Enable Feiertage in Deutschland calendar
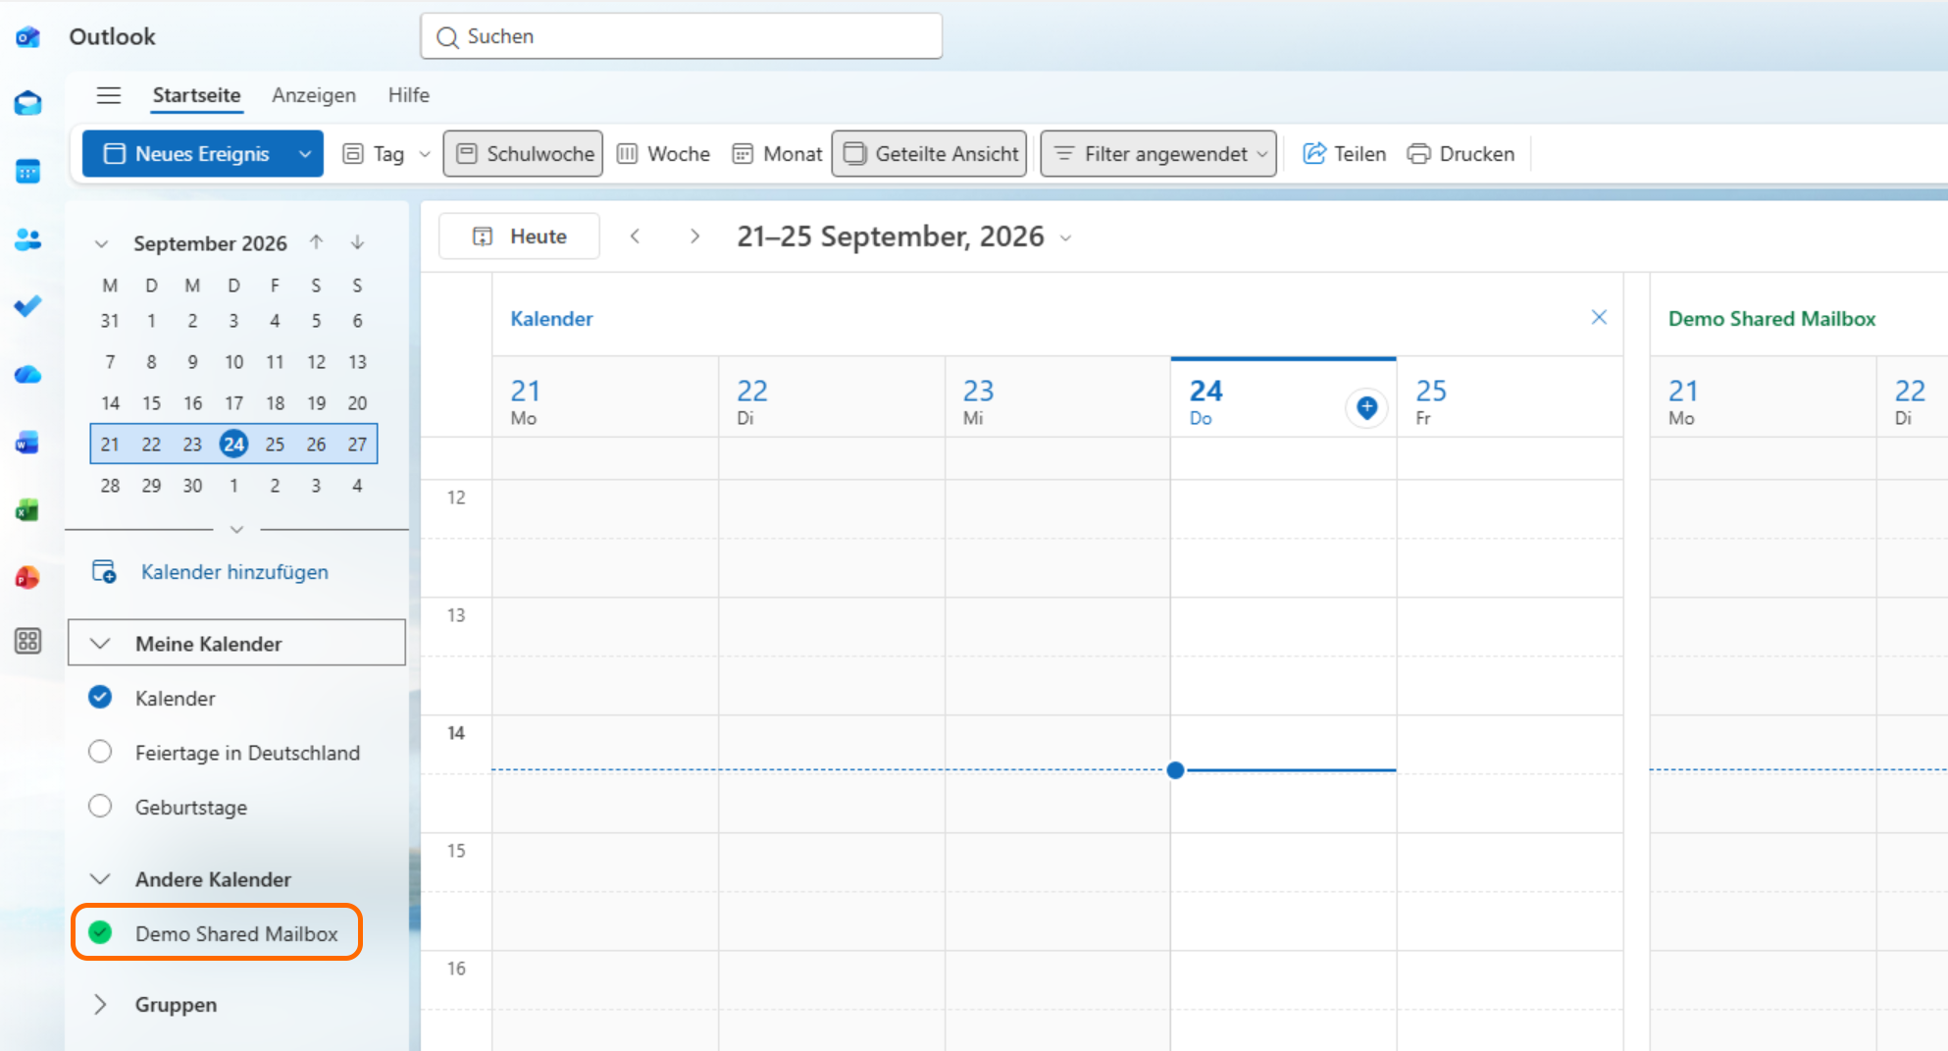 (x=100, y=752)
